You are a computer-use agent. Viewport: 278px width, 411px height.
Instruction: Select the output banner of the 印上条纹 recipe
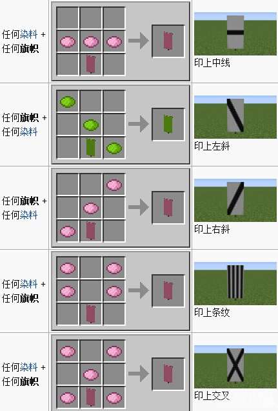(168, 290)
